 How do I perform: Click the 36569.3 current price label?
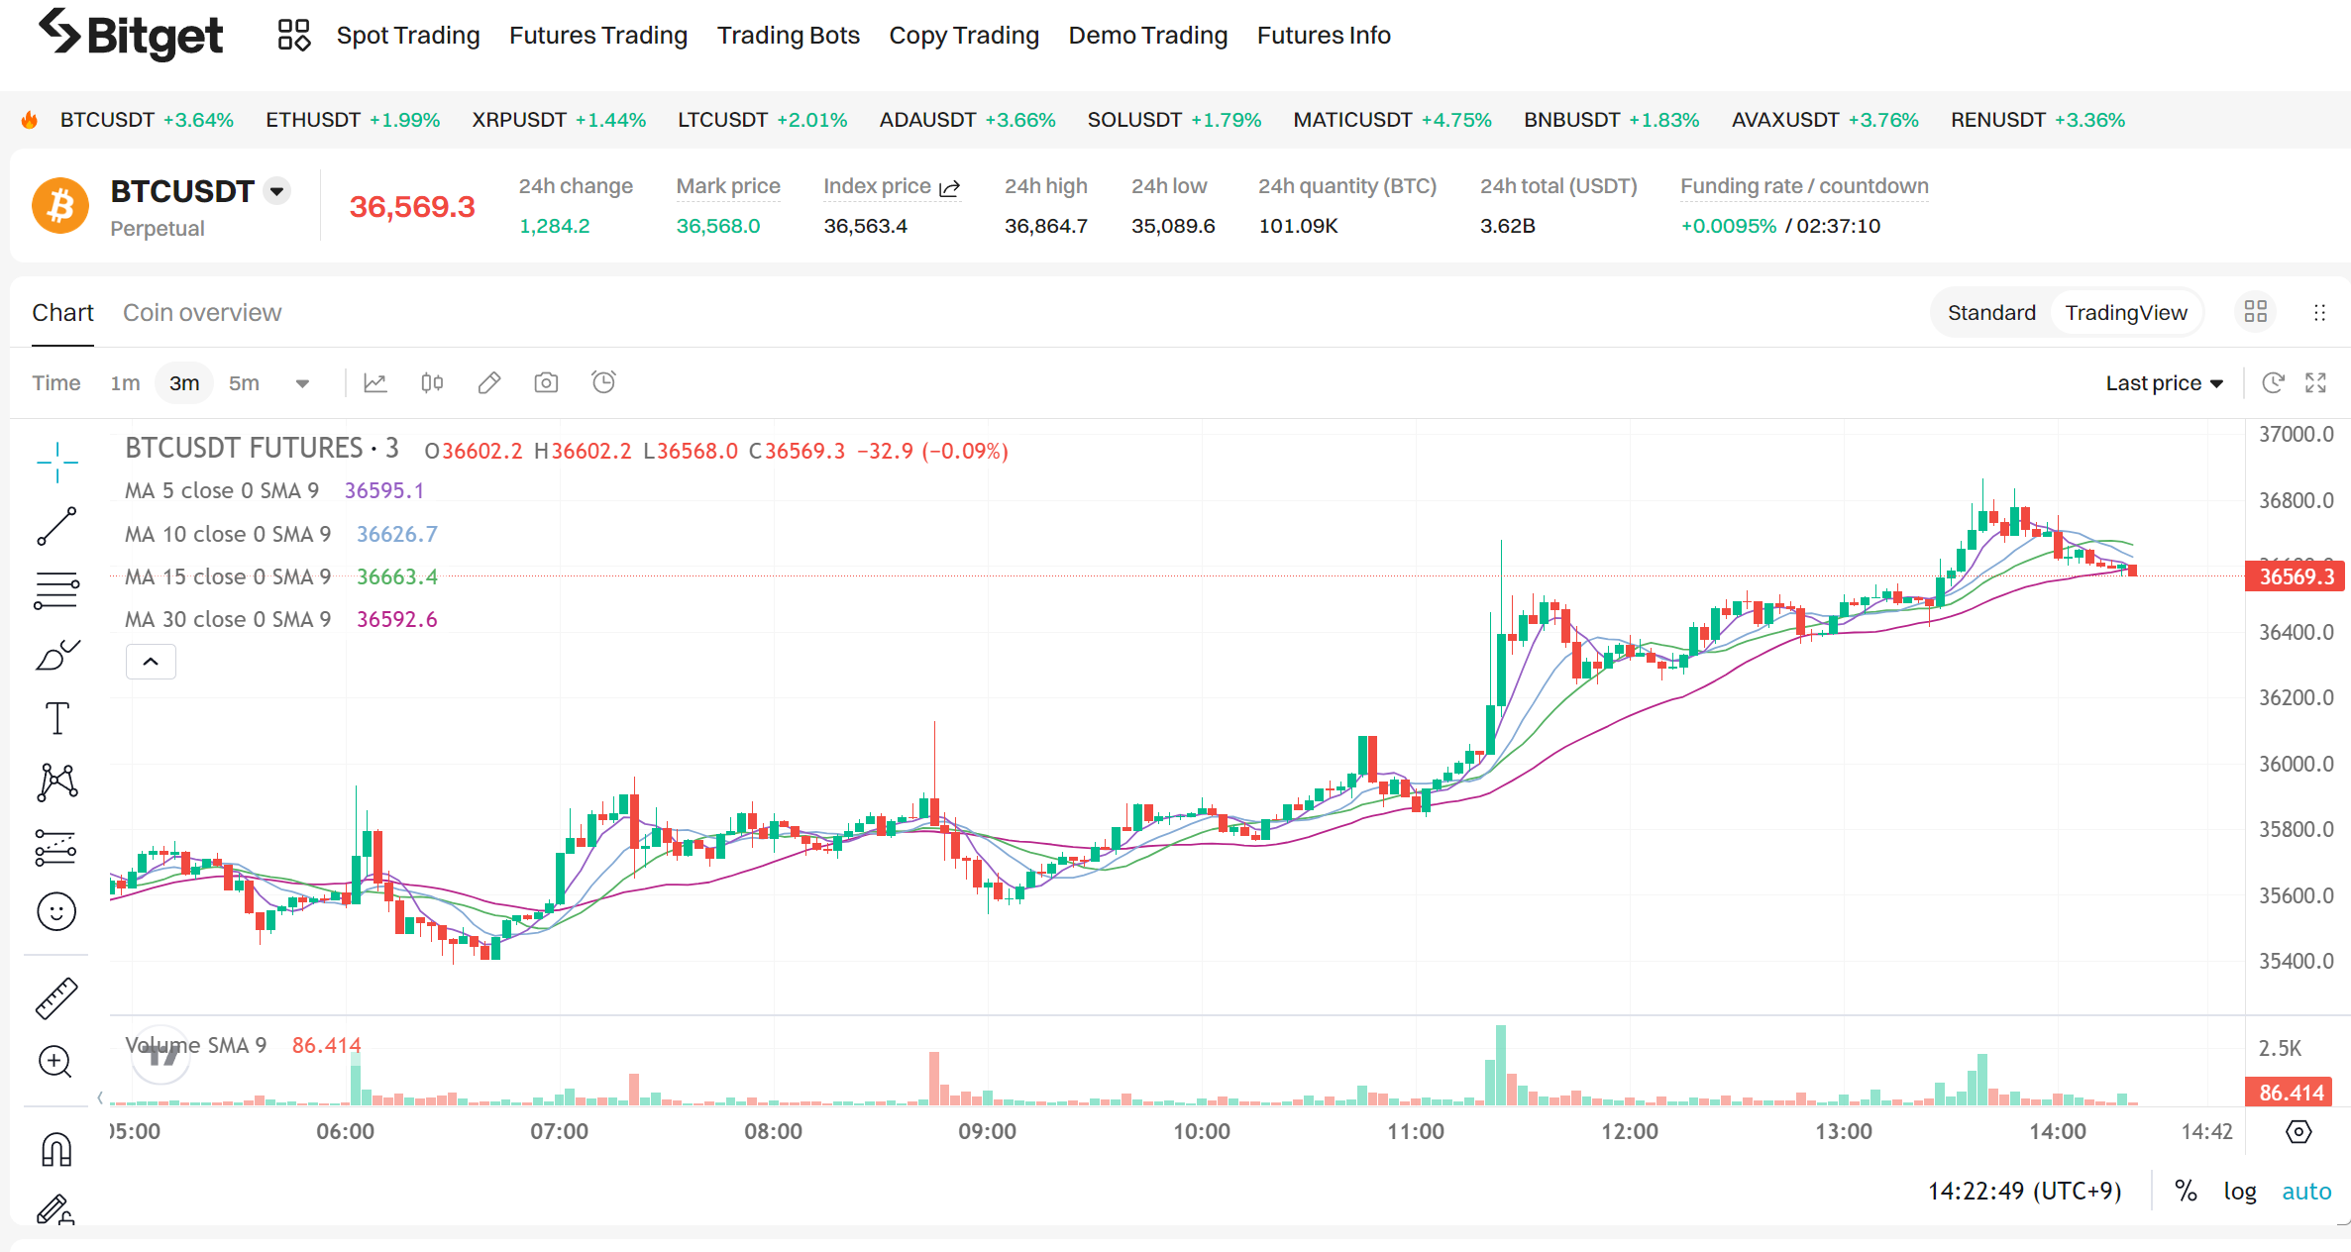tap(2297, 576)
